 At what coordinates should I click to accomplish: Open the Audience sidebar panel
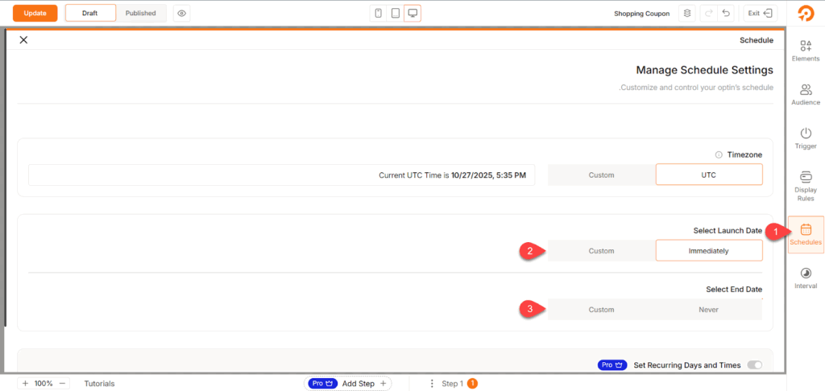[806, 95]
